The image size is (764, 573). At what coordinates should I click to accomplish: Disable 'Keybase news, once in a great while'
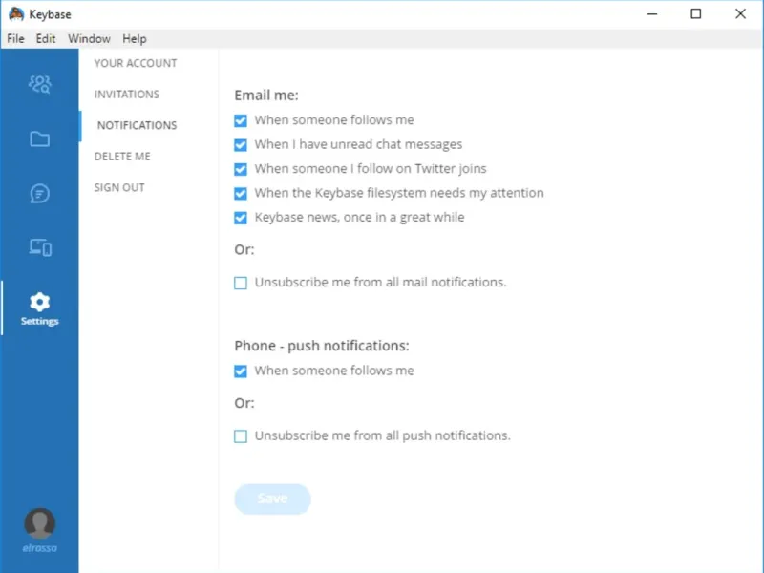pyautogui.click(x=241, y=218)
